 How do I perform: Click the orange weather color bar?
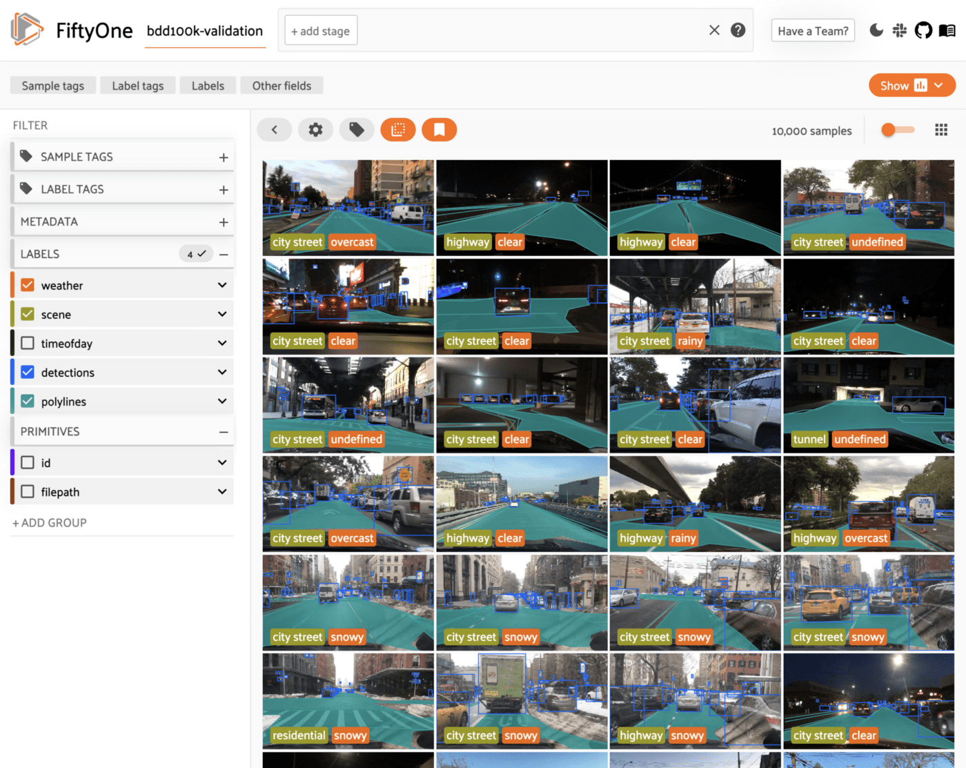[x=12, y=285]
